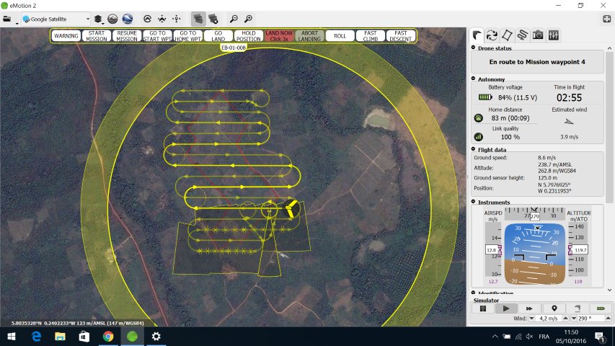The width and height of the screenshot is (615, 346).
Task: Zoom out the map with magnifier minus
Action: [234, 19]
